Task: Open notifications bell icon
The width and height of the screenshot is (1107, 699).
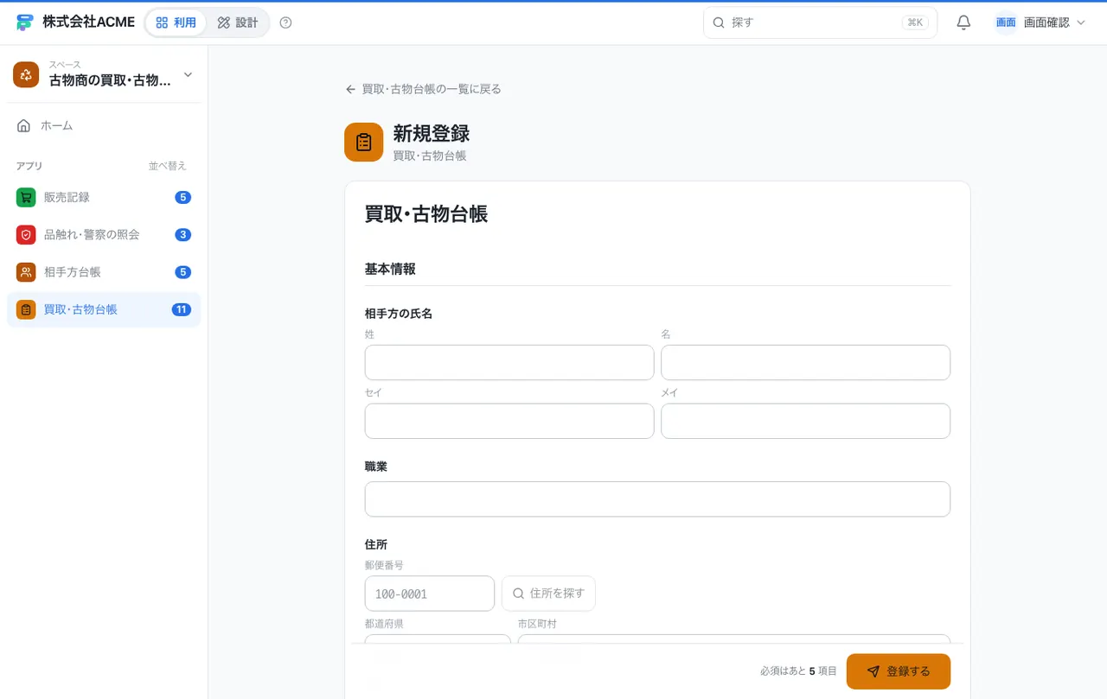Action: pyautogui.click(x=963, y=22)
